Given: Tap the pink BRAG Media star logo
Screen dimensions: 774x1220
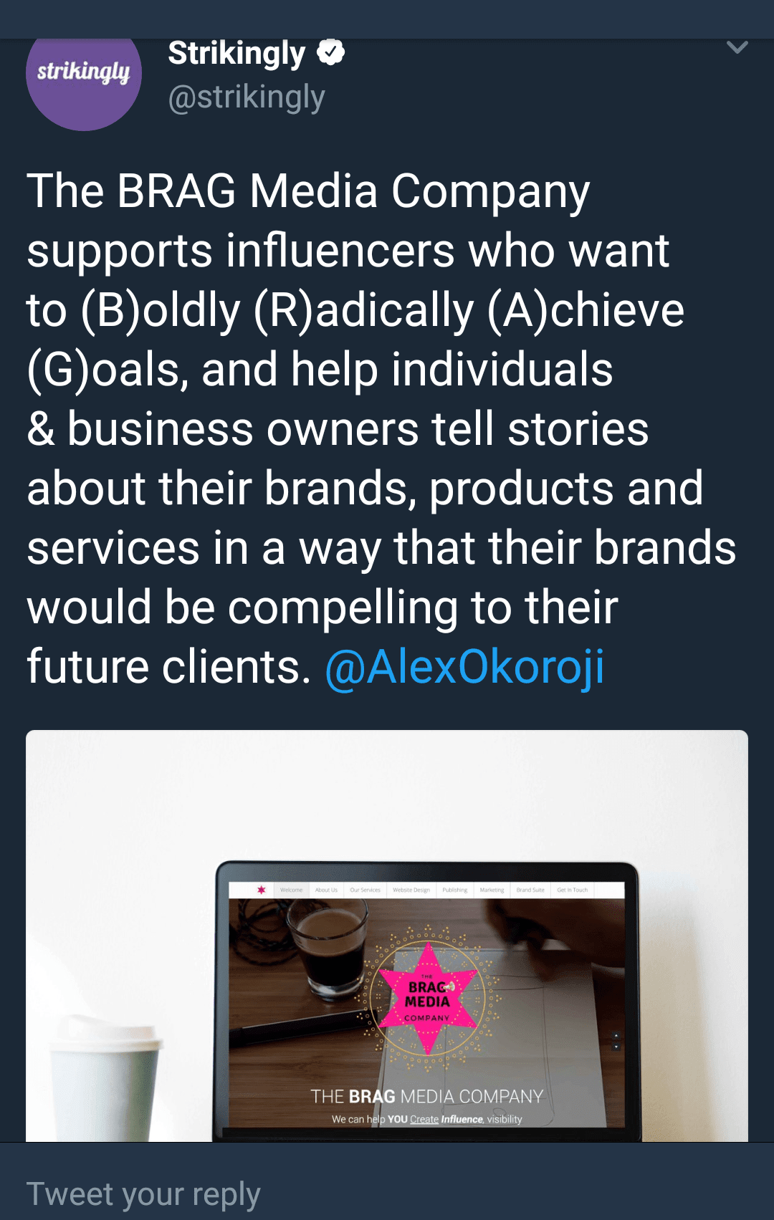Looking at the screenshot, I should (427, 999).
